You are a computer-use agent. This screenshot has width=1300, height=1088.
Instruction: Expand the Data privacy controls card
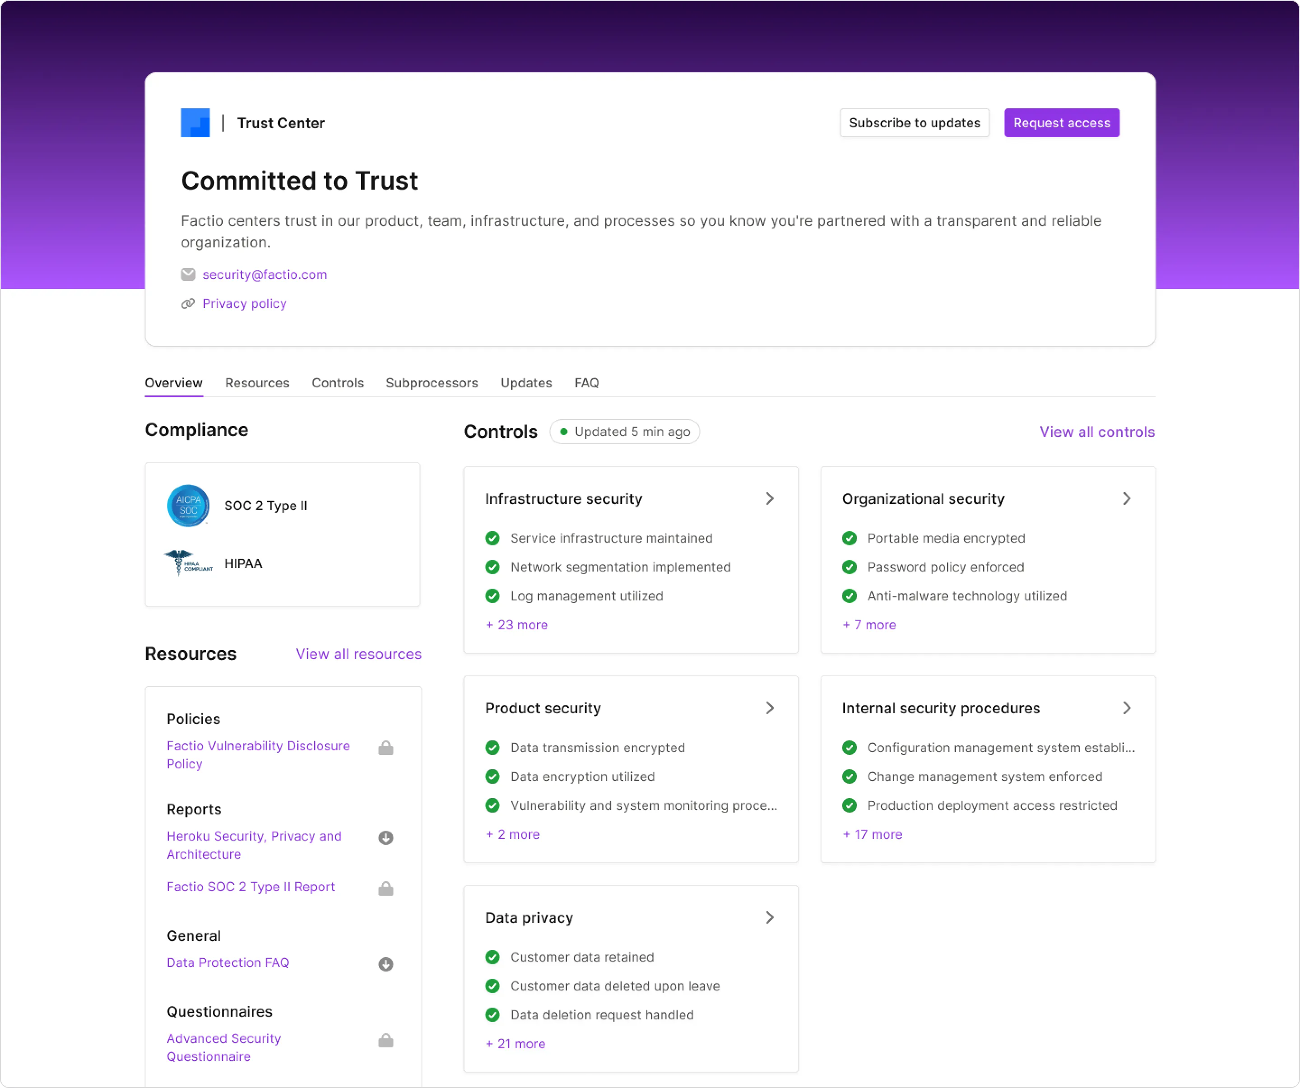(770, 917)
